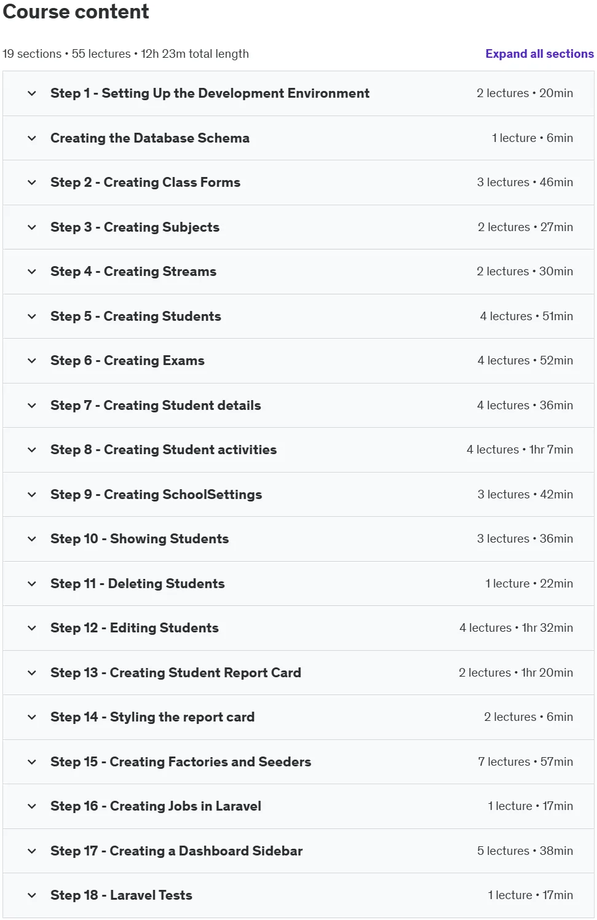Open Step 11 - Deleting Students title

coord(138,584)
